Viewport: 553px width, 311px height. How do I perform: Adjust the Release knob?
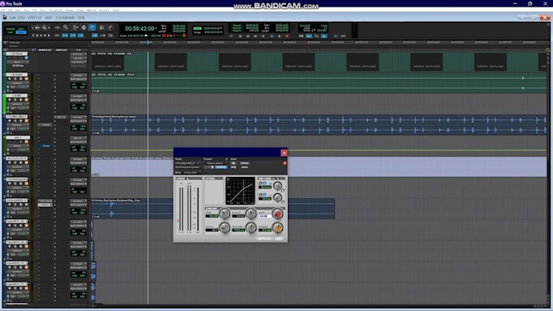251,227
